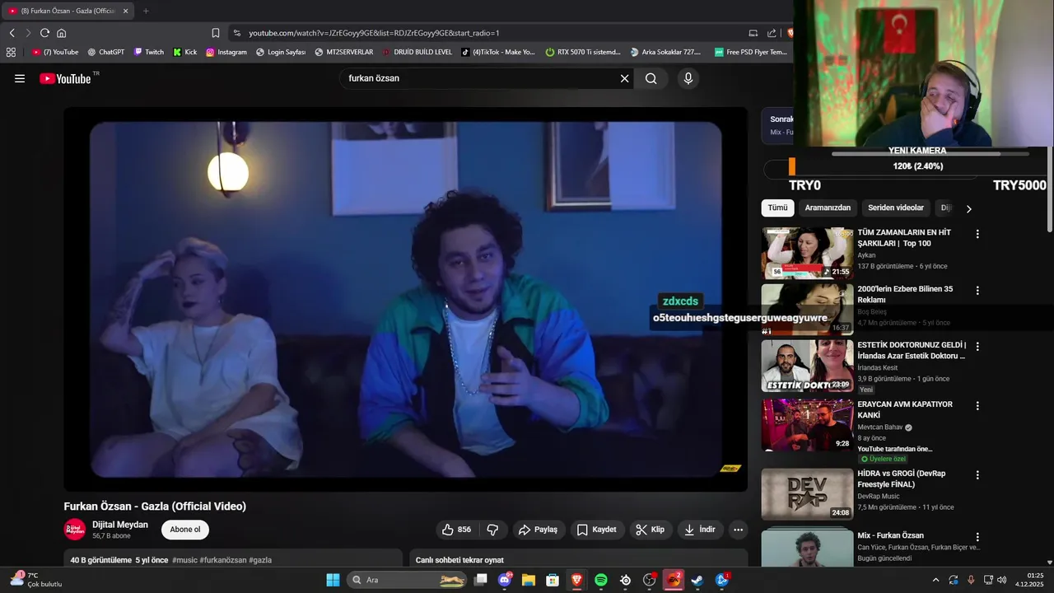Open the browser new tab button
The width and height of the screenshot is (1054, 593).
pyautogui.click(x=146, y=11)
